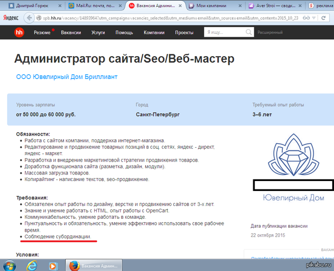Open the Помощь menu item
334x271 pixels.
(124, 33)
